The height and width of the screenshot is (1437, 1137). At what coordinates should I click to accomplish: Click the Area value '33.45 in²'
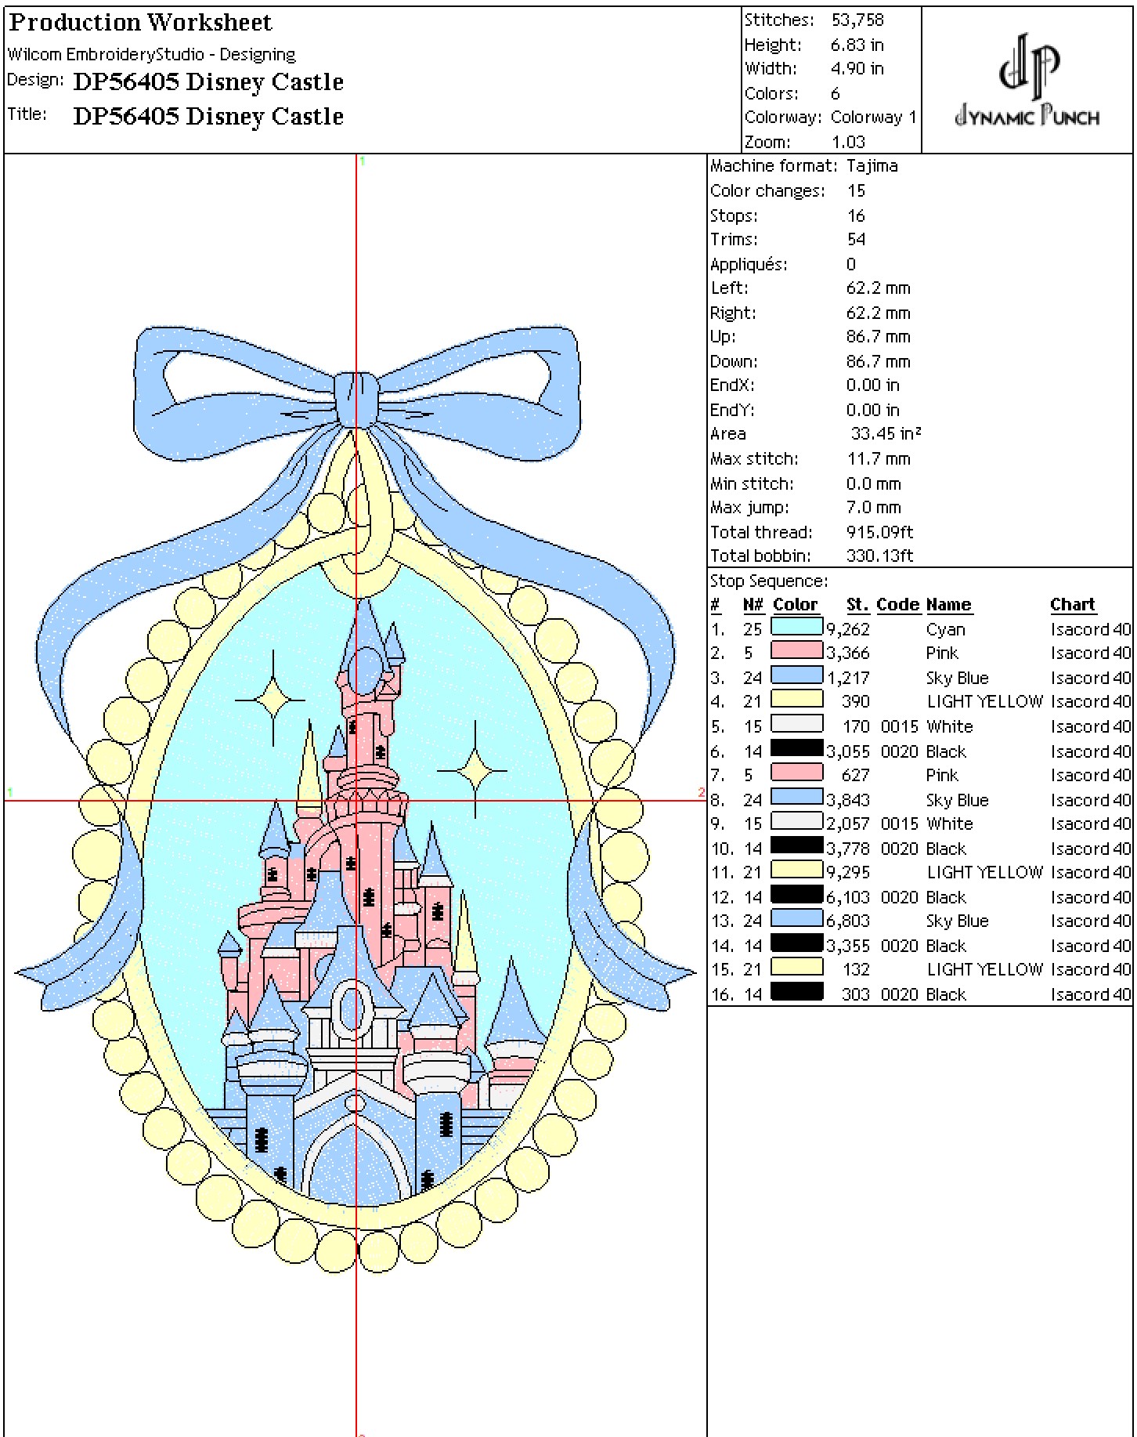click(886, 433)
